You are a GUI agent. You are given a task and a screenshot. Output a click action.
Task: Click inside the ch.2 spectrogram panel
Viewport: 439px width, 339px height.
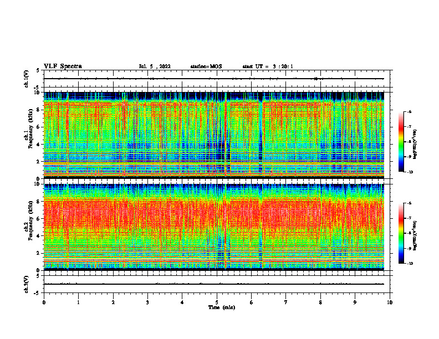[213, 227]
